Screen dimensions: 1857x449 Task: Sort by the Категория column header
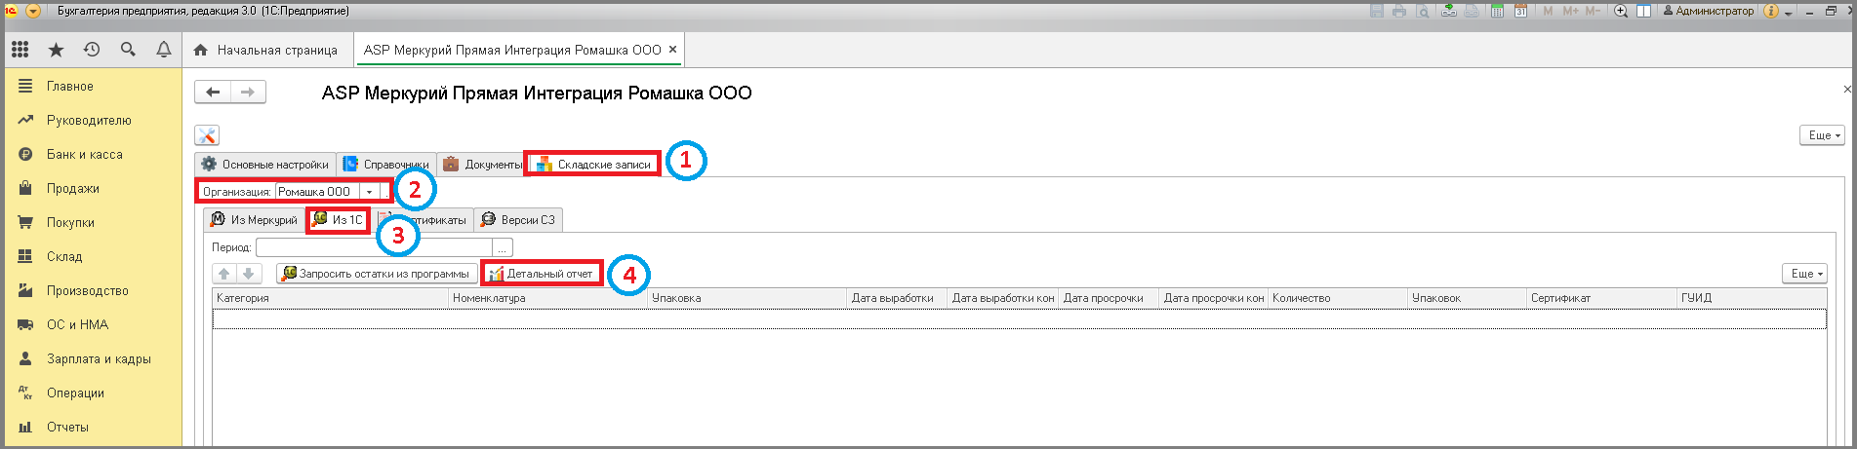coord(331,298)
